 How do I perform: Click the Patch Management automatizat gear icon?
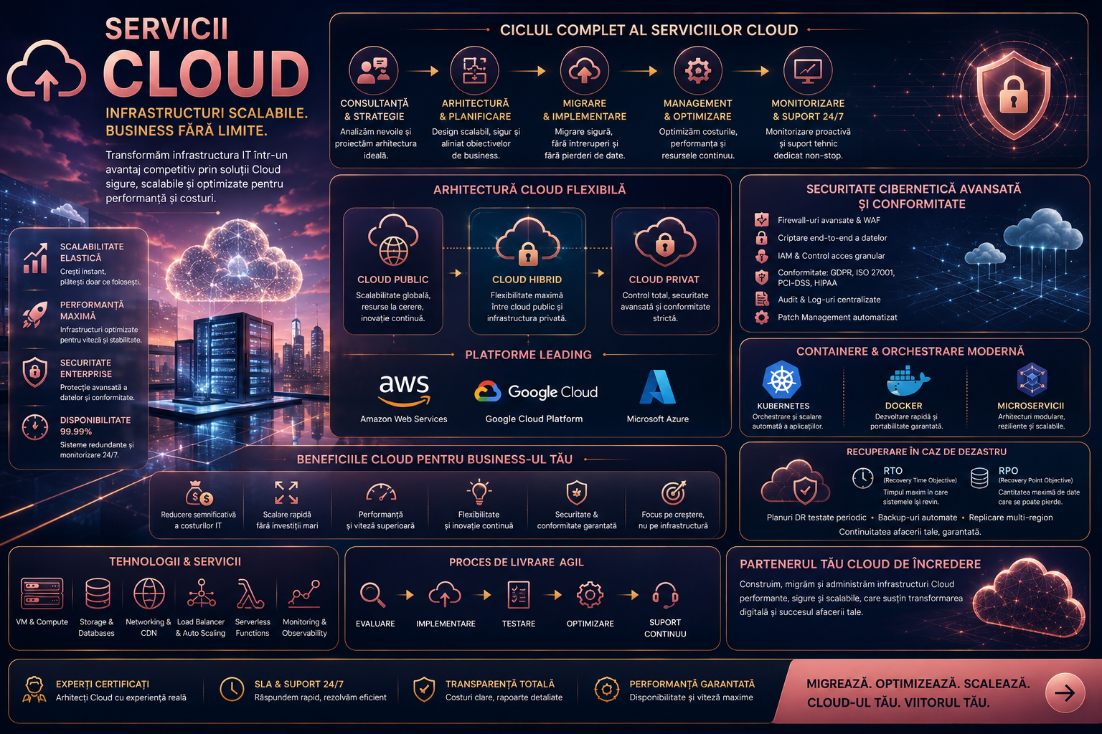click(762, 317)
